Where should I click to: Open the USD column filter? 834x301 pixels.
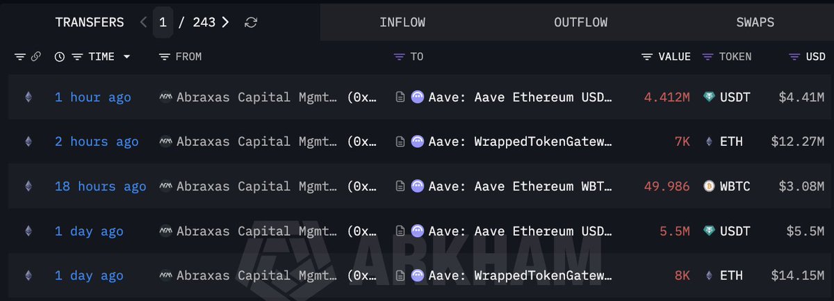click(795, 57)
